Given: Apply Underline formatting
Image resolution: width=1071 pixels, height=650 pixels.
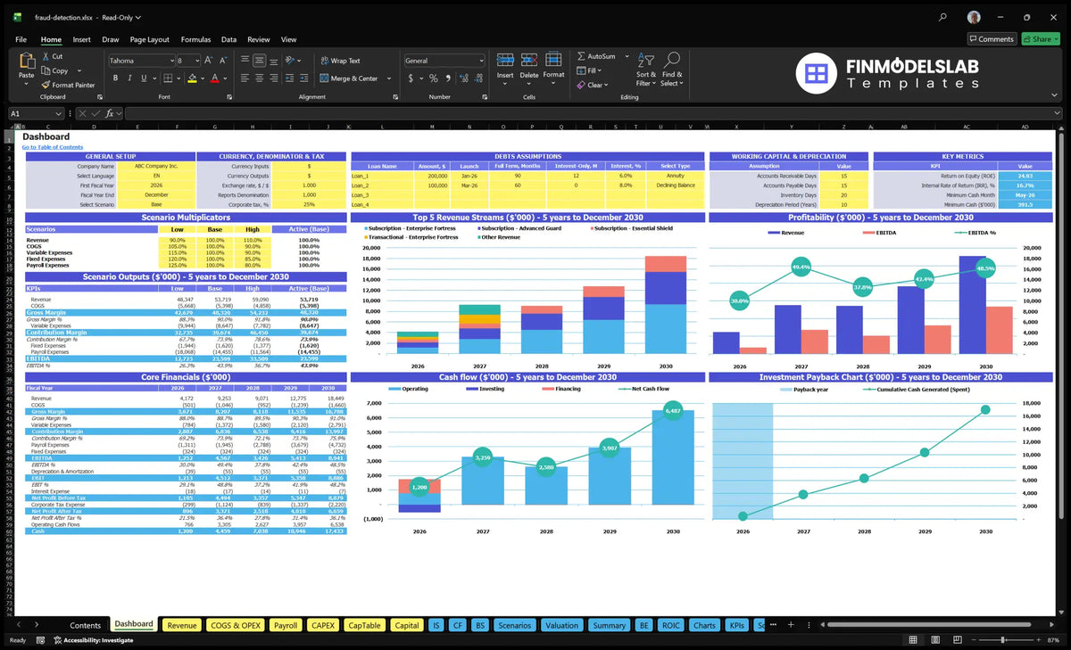Looking at the screenshot, I should (142, 78).
